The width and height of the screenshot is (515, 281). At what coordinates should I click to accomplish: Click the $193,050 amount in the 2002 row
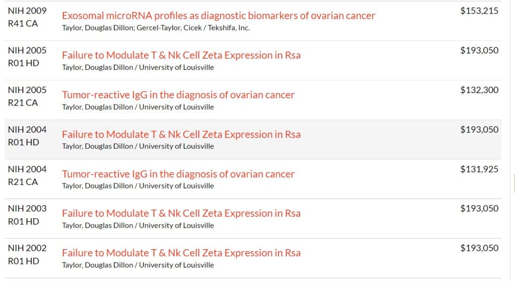[479, 248]
